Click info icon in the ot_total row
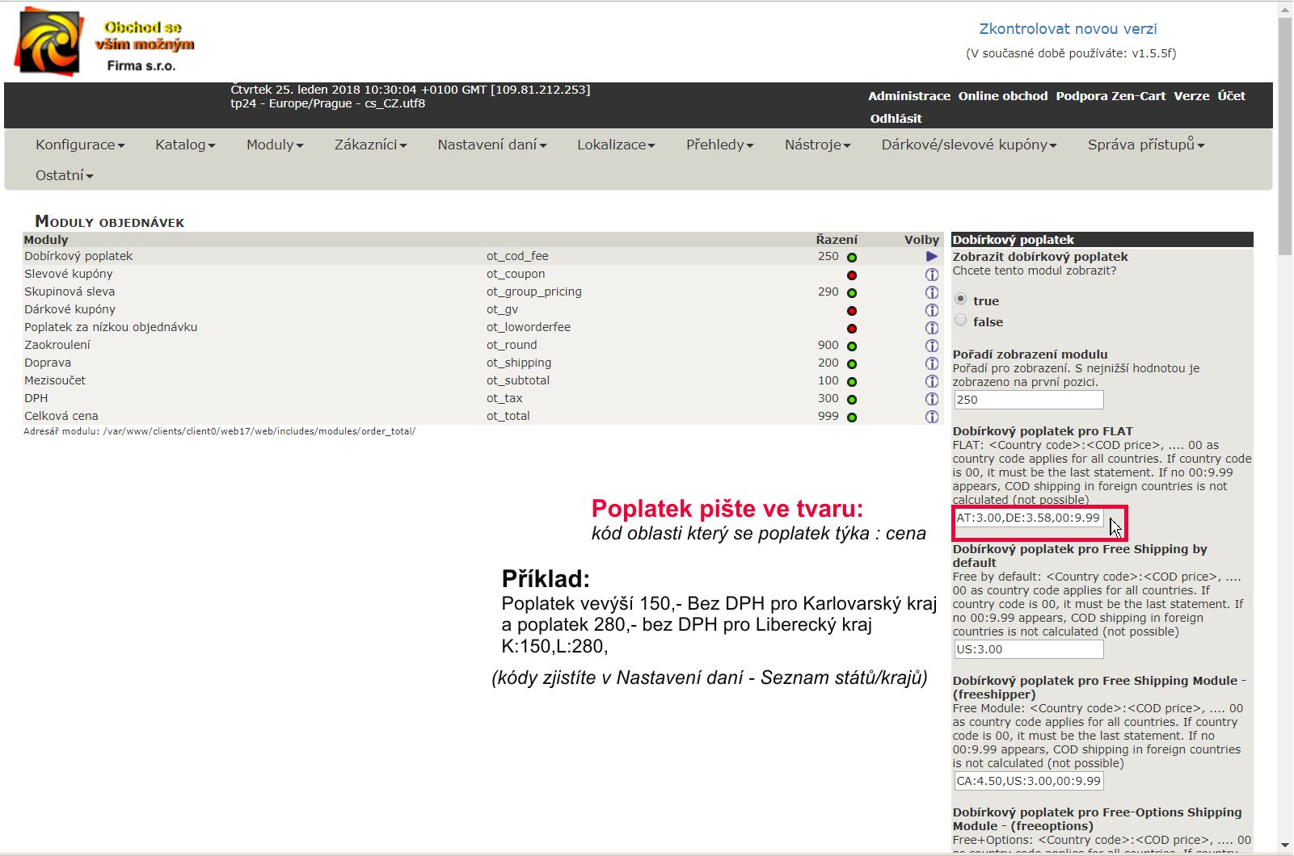 pyautogui.click(x=931, y=417)
